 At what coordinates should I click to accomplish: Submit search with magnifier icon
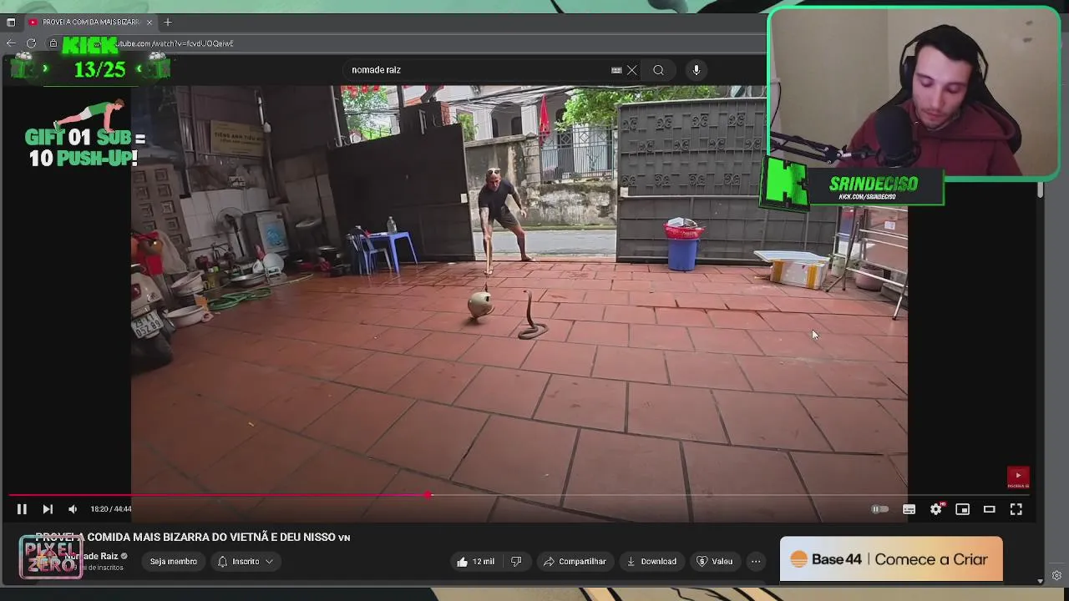[x=658, y=70]
